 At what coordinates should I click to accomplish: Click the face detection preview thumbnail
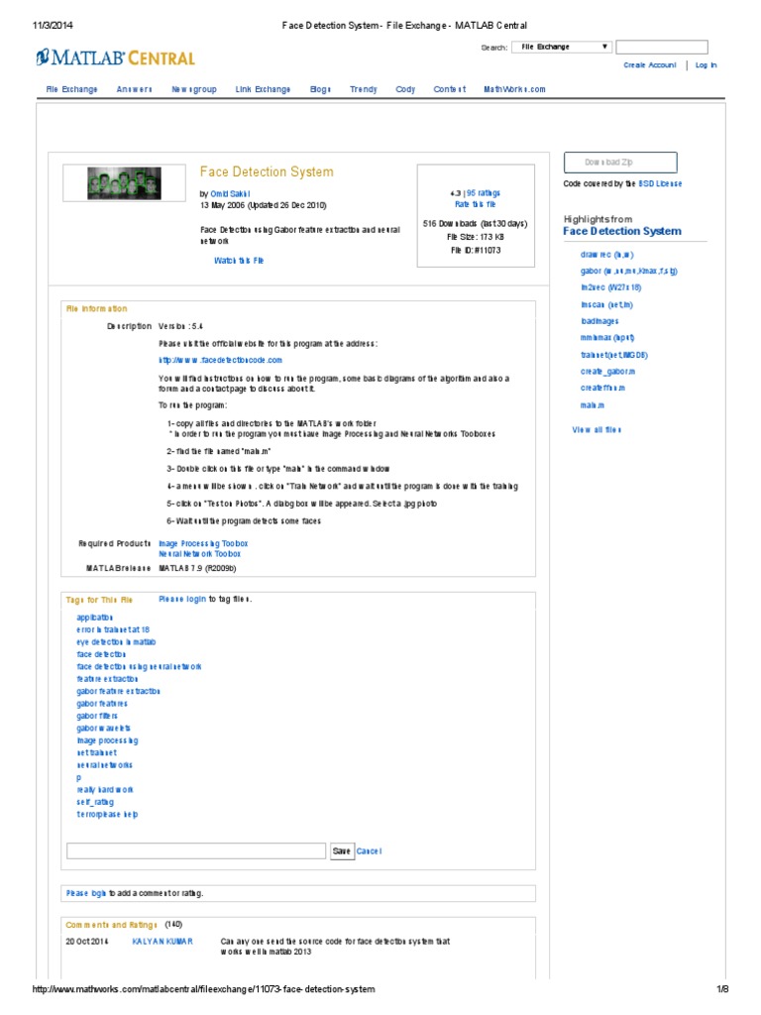tap(124, 183)
